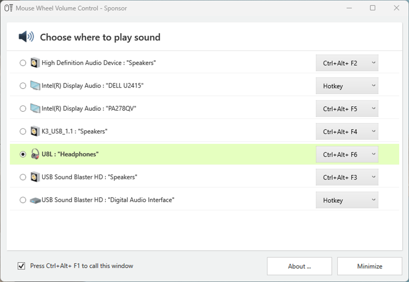The width and height of the screenshot is (409, 282).
Task: Click the speaker icon beside High Definition Audio Device
Action: click(x=35, y=63)
